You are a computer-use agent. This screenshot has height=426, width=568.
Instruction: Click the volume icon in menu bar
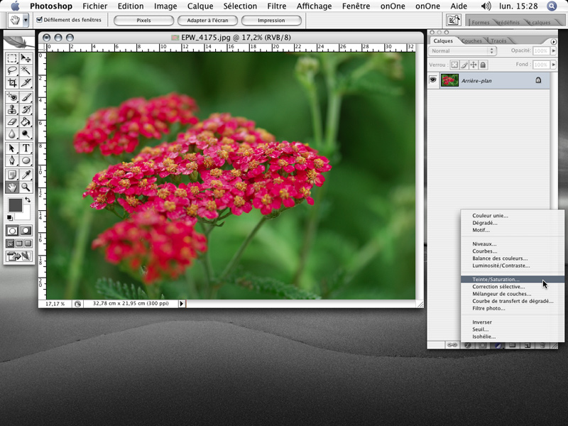point(486,6)
